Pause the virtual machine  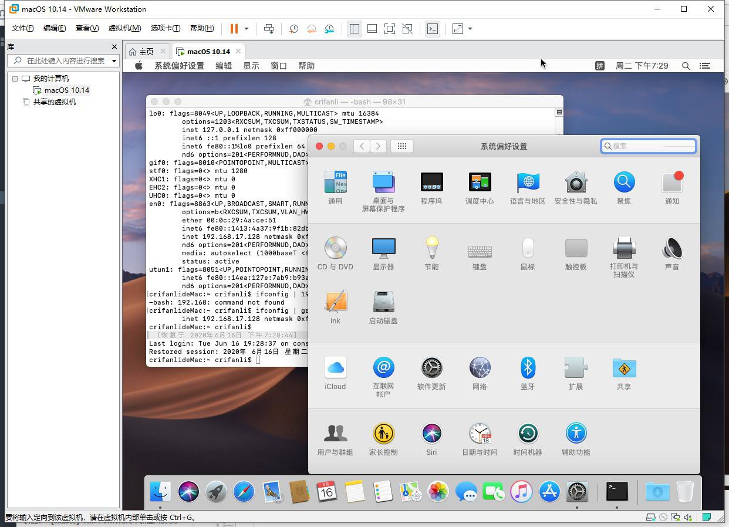tap(234, 29)
